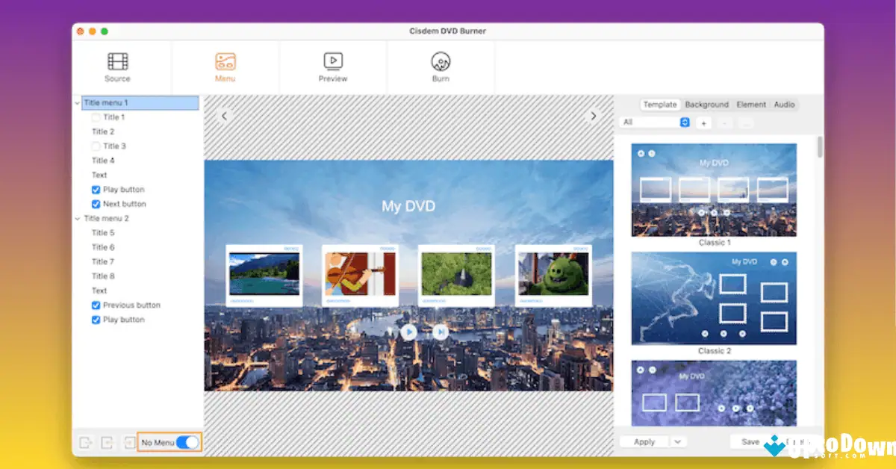This screenshot has height=469, width=896.
Task: Open the Preview step icon
Action: [x=333, y=62]
